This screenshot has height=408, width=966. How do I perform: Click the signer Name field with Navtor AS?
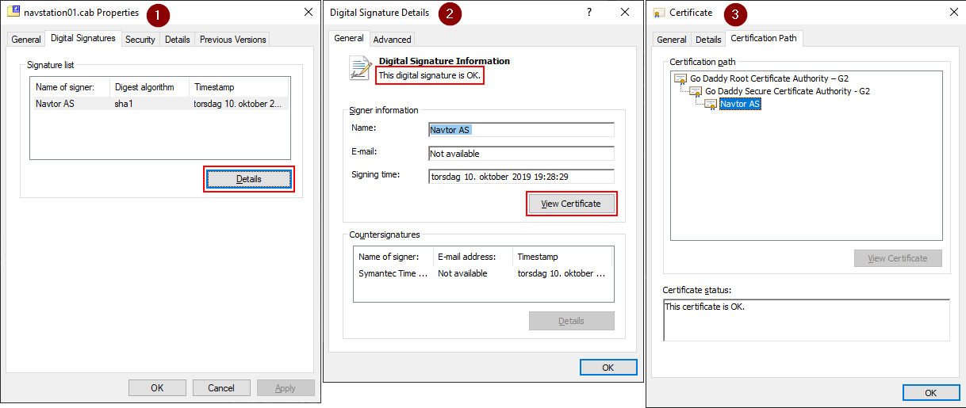521,130
